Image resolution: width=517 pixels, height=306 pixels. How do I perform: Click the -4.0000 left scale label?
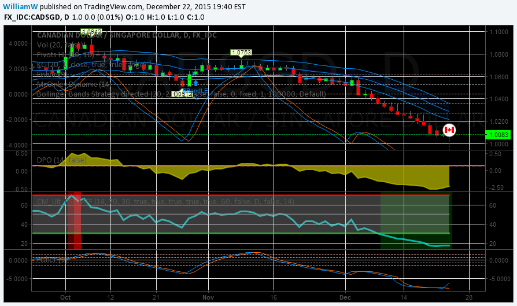click(x=17, y=145)
